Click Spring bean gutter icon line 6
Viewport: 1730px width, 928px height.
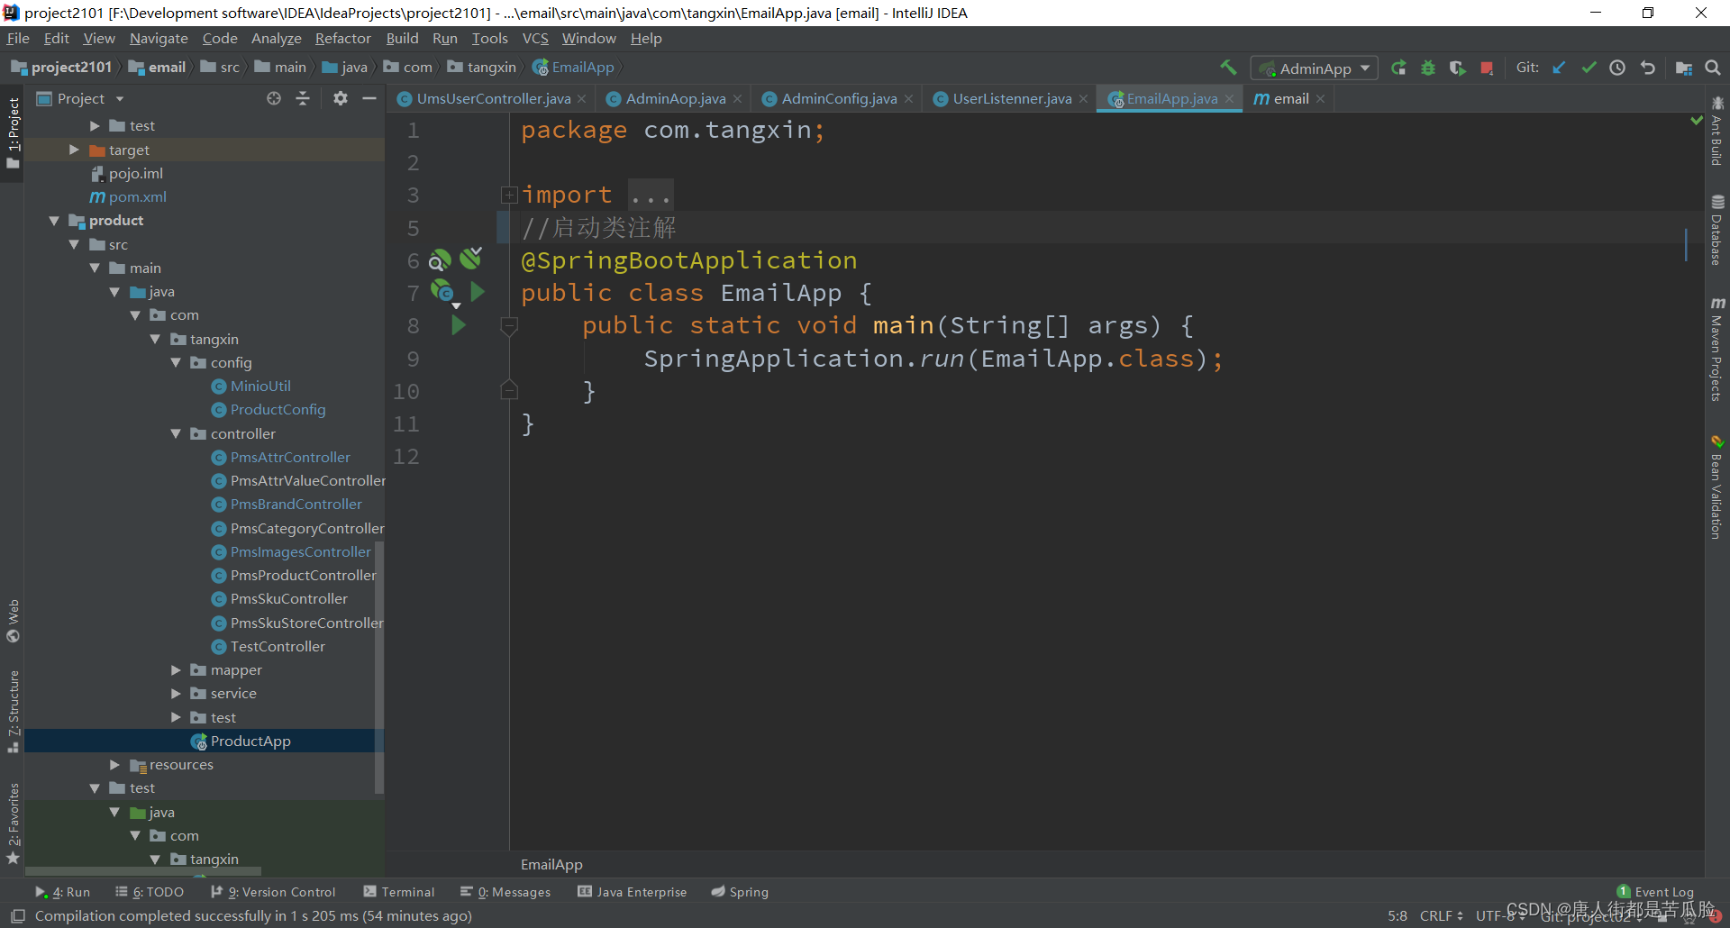tap(439, 260)
